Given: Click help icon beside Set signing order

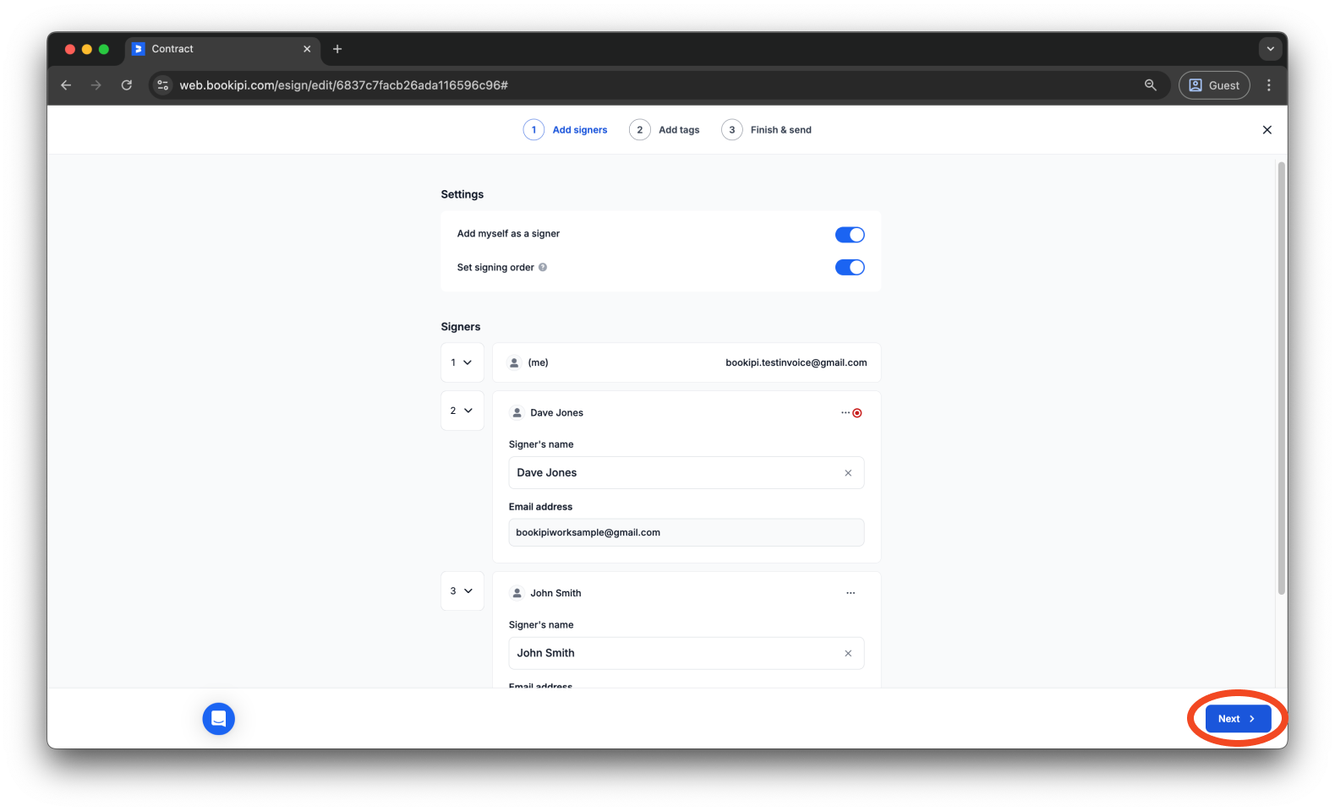Looking at the screenshot, I should (x=543, y=268).
